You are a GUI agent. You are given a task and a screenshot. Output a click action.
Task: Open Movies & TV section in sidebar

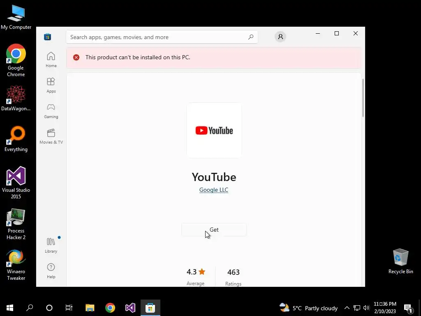(51, 136)
